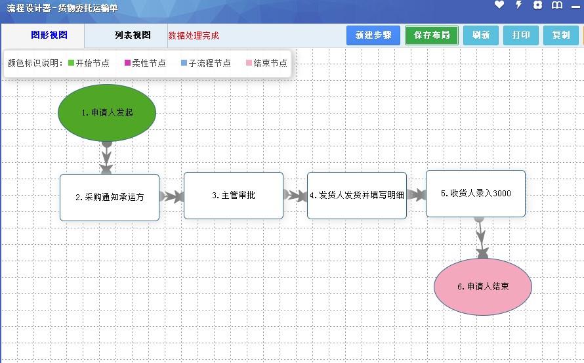Select the green node 1.申请人发起
Viewport: 584px width, 363px height.
(x=107, y=112)
